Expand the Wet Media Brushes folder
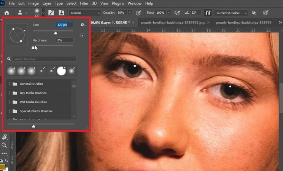 [10, 102]
